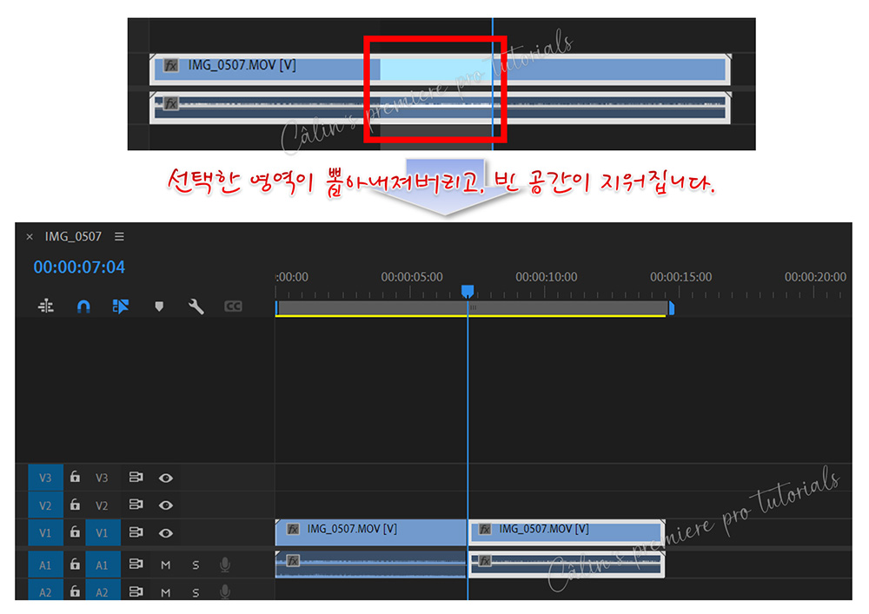The image size is (869, 614).
Task: Lock the A2 track
Action: [75, 591]
